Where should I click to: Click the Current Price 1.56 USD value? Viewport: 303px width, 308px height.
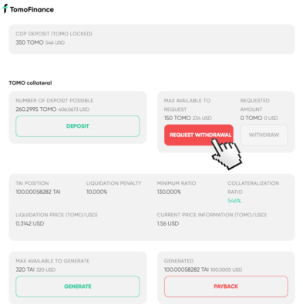168,223
